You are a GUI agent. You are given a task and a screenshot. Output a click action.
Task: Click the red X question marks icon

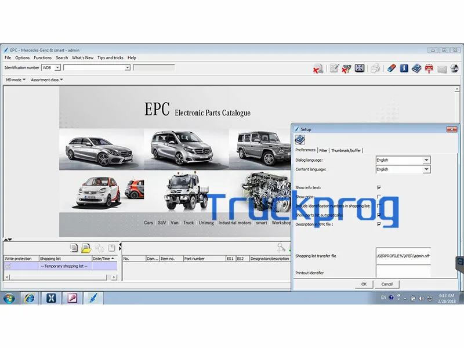pyautogui.click(x=346, y=68)
